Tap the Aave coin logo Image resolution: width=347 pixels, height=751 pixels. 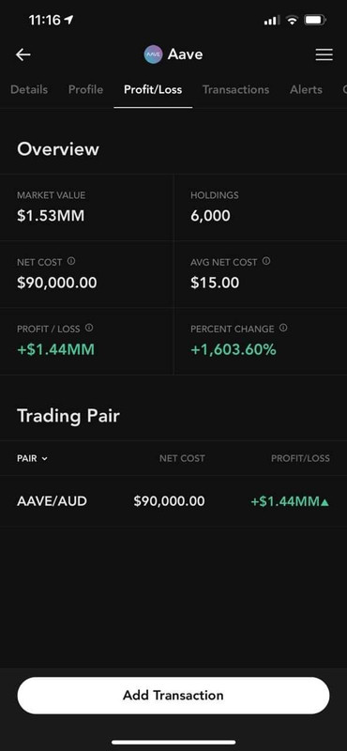click(x=153, y=54)
